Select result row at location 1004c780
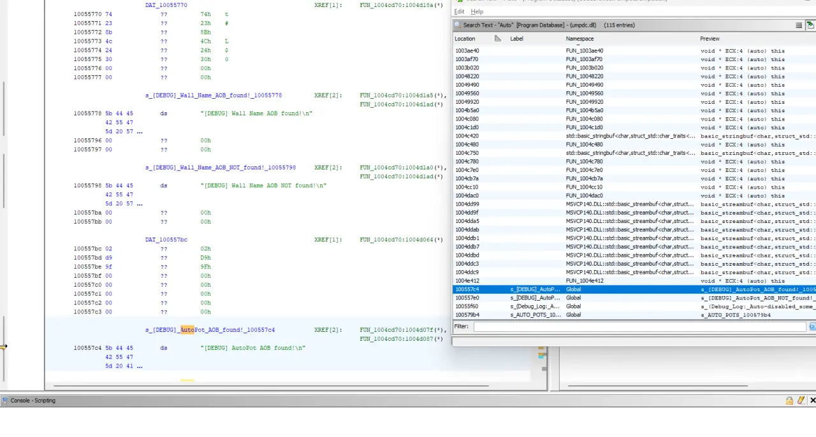Image resolution: width=816 pixels, height=437 pixels. [634, 162]
